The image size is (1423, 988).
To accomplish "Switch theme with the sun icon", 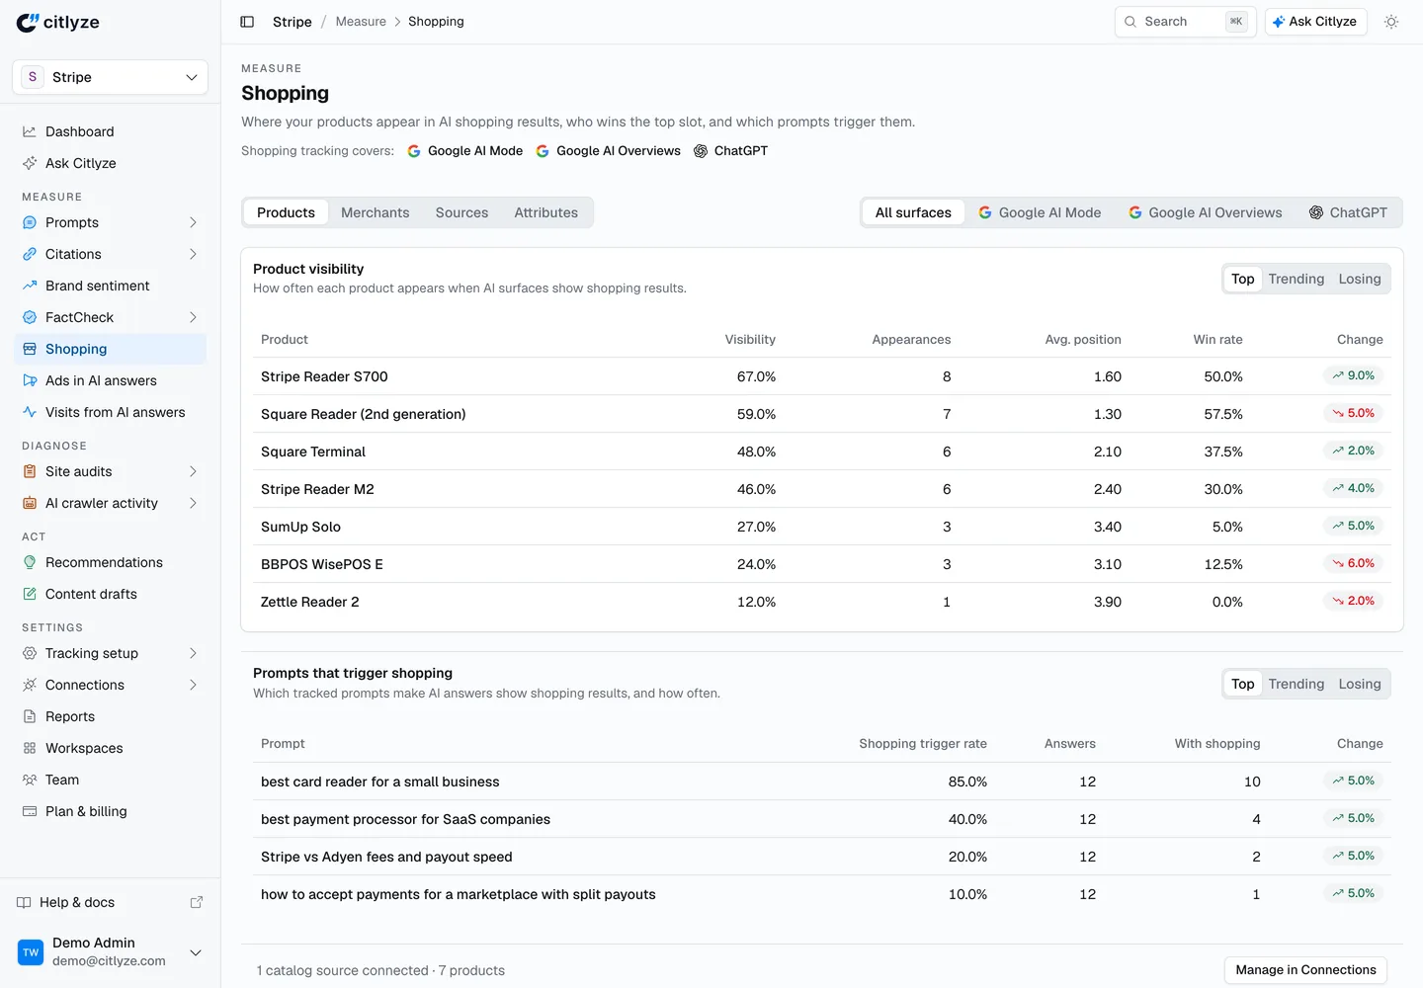I will (x=1391, y=22).
